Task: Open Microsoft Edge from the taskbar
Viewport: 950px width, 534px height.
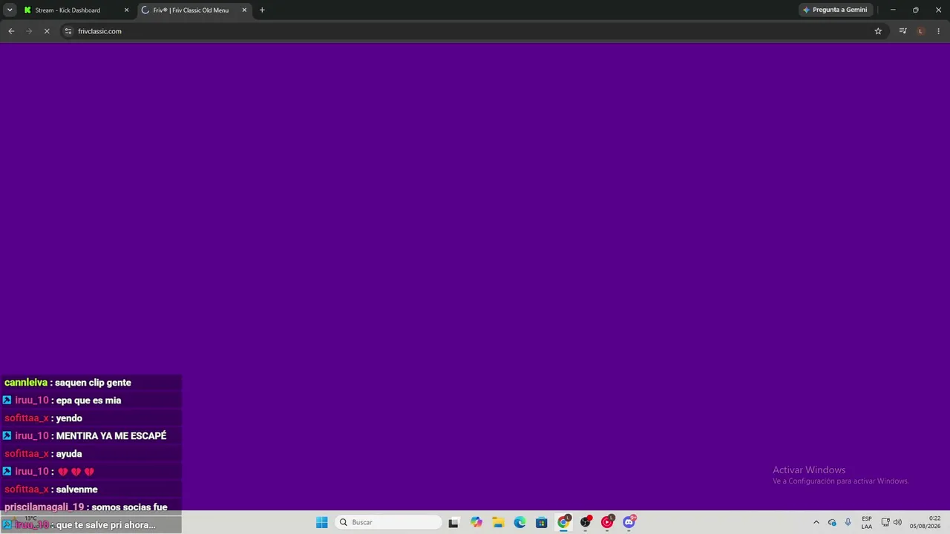Action: point(520,522)
